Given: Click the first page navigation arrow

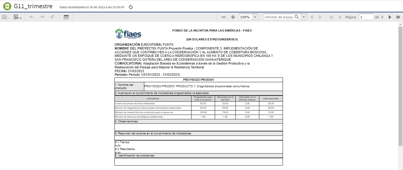Looking at the screenshot, I should (331, 17).
